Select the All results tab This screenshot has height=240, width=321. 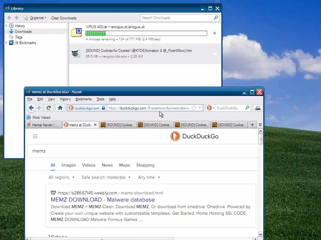(53, 165)
